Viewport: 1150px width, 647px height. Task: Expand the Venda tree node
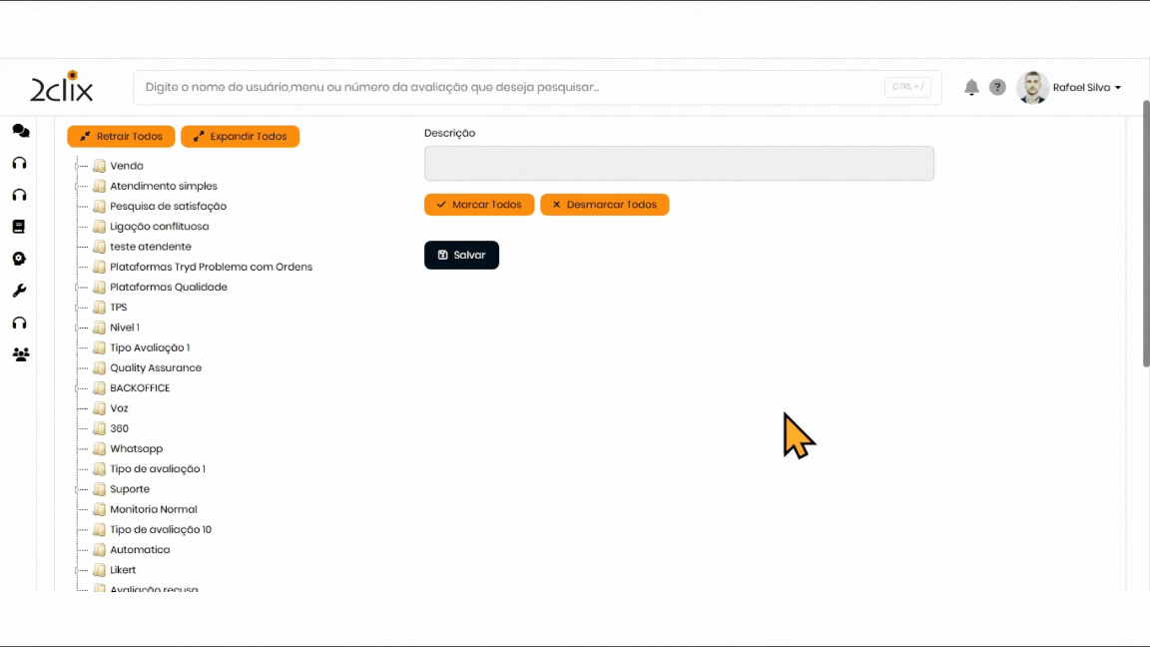coord(78,167)
